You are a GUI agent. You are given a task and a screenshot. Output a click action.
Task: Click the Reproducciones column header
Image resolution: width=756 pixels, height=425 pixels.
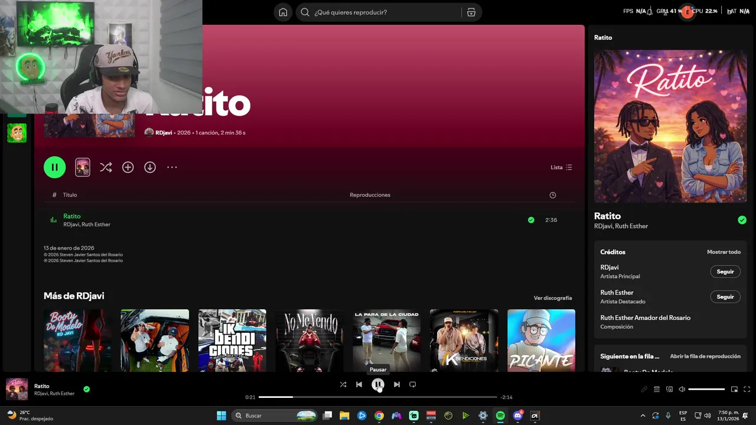370,195
